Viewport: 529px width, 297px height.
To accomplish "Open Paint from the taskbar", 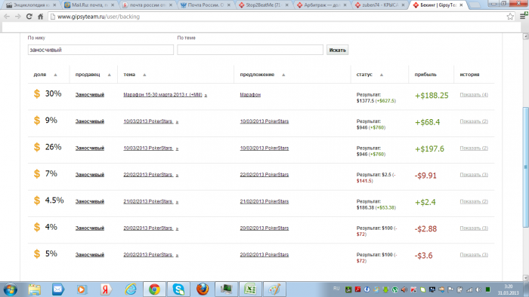I will (274, 289).
